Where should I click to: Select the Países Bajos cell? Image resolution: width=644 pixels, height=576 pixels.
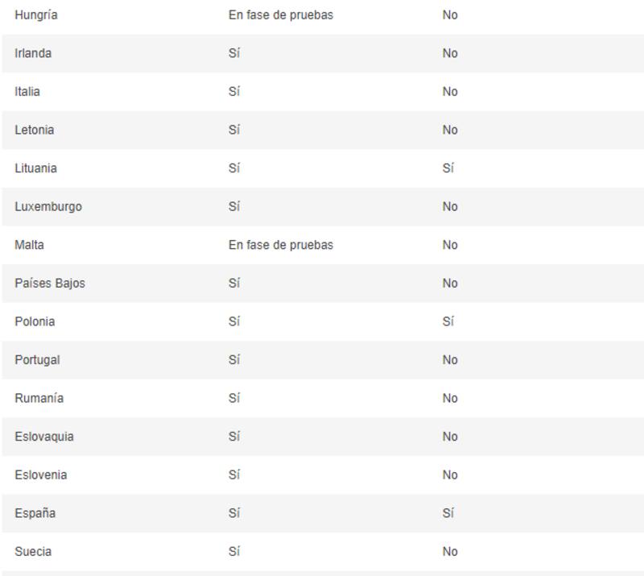(50, 284)
